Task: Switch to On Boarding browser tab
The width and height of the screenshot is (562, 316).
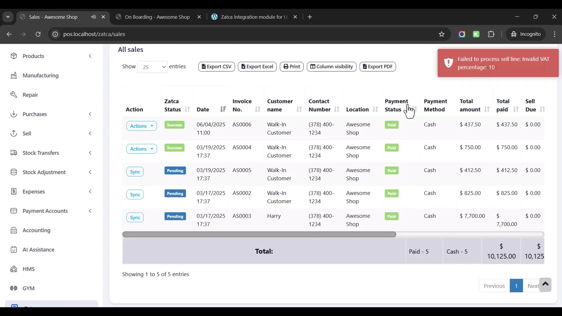Action: coord(157,17)
